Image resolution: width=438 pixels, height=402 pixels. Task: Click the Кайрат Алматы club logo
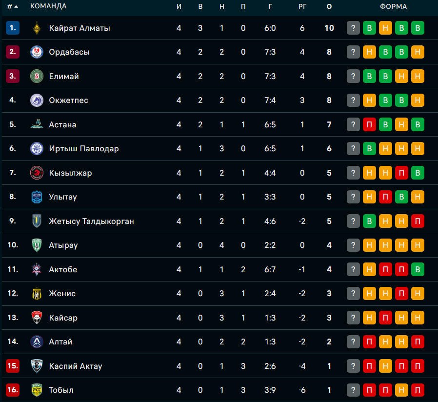pyautogui.click(x=37, y=28)
